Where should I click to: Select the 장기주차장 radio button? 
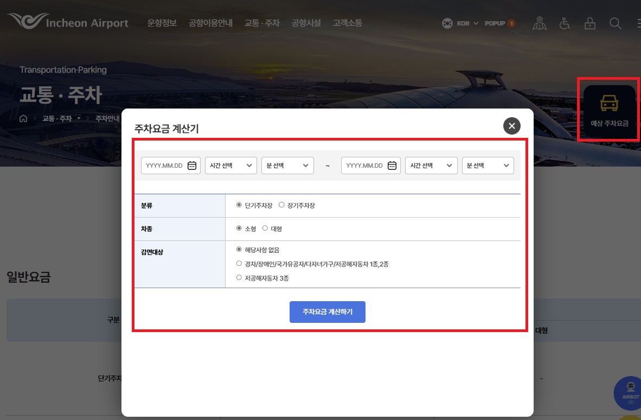(x=281, y=205)
